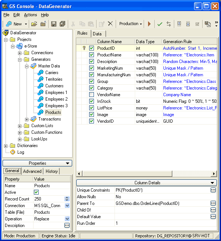This screenshot has height=241, width=221.
Task: Click the Save toolbar icon
Action: (x=54, y=24)
